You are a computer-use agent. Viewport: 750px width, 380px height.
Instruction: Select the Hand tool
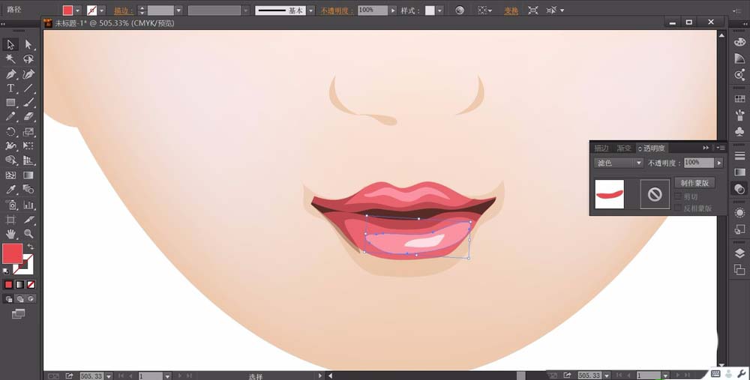click(10, 234)
